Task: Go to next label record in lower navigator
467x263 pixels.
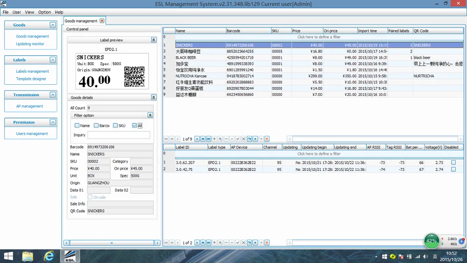Action: (197, 243)
